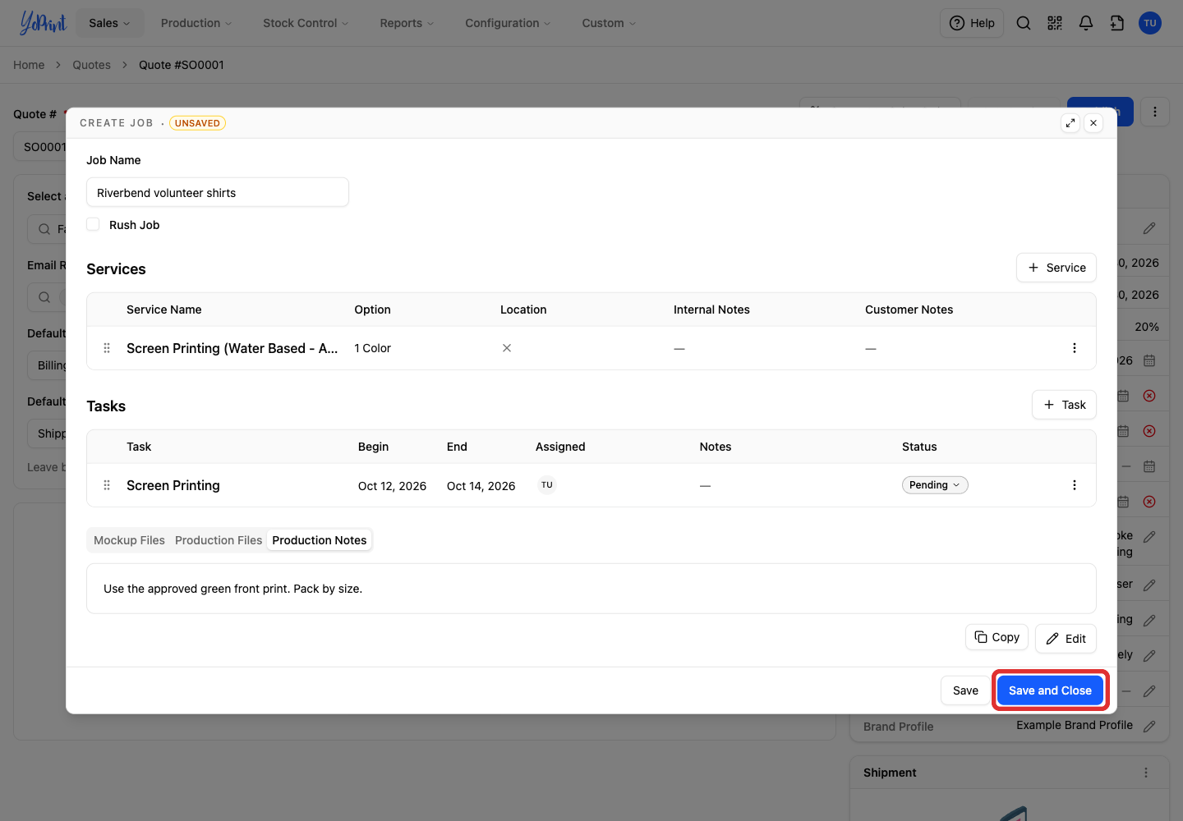Image resolution: width=1183 pixels, height=821 pixels.
Task: Open the Production menu
Action: [196, 23]
